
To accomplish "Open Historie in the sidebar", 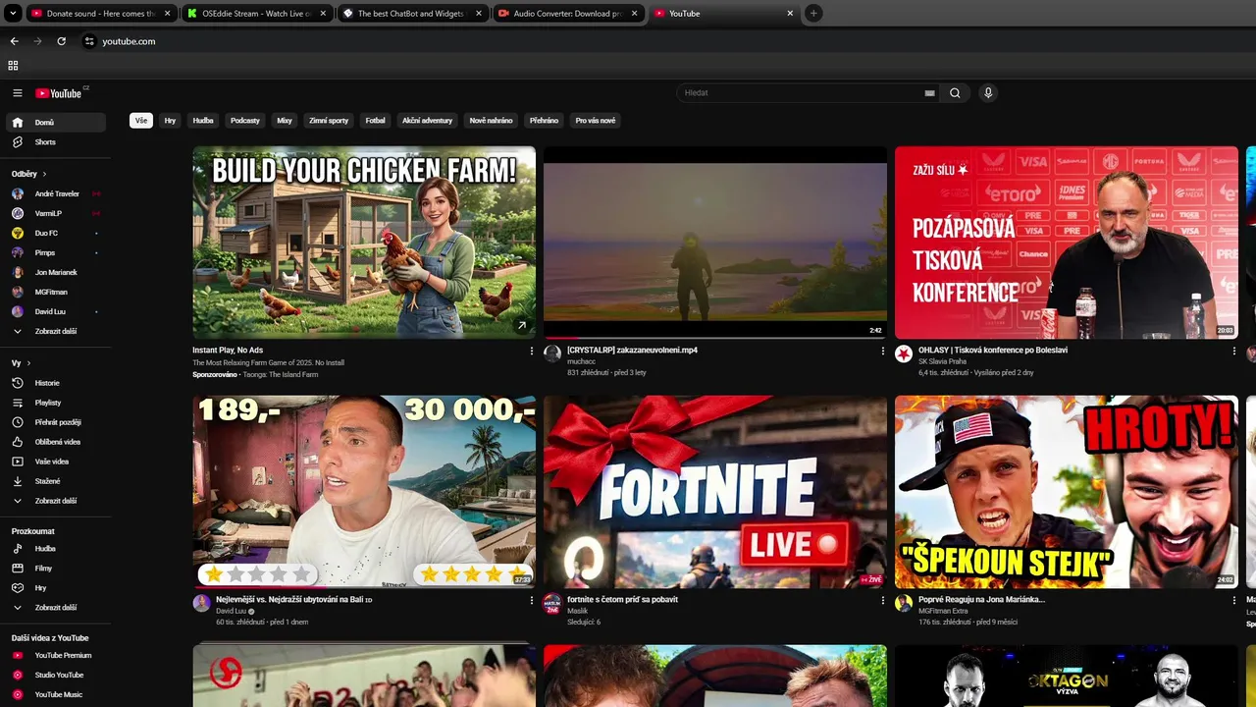I will [56, 383].
